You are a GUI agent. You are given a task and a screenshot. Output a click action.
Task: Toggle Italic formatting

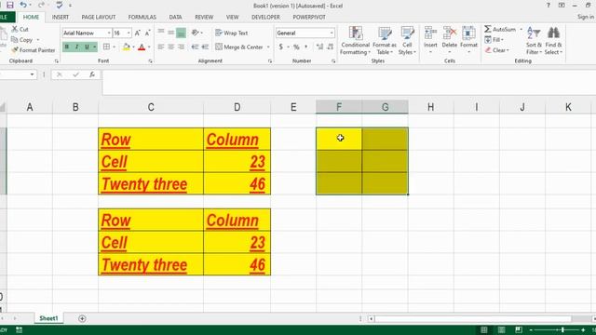76,47
